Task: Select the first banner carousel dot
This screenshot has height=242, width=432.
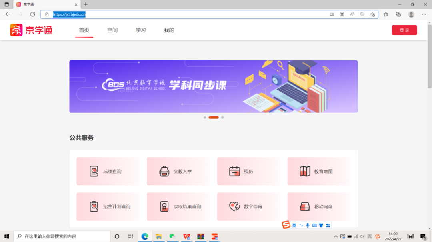Action: click(x=205, y=118)
